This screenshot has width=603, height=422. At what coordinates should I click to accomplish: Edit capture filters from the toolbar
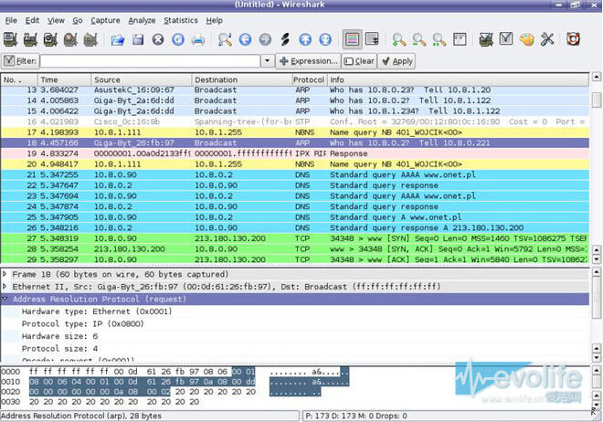[x=486, y=39]
